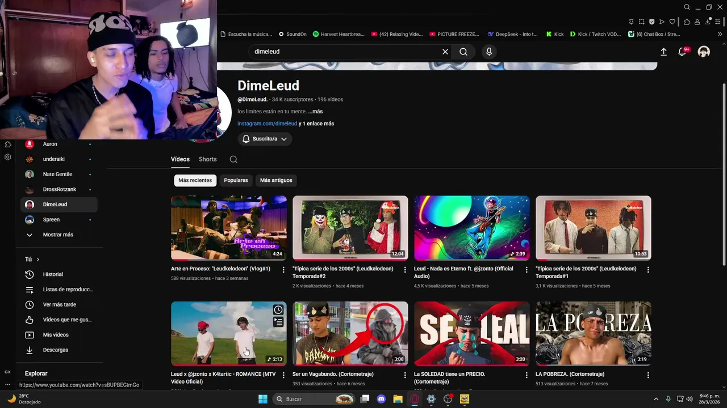This screenshot has width=727, height=408.
Task: Go to Spreen subscription channel
Action: [x=59, y=219]
